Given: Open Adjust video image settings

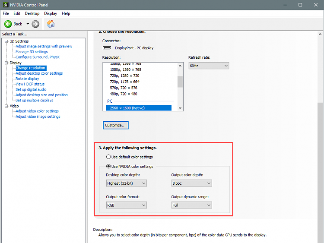Looking at the screenshot, I should coord(38,117).
